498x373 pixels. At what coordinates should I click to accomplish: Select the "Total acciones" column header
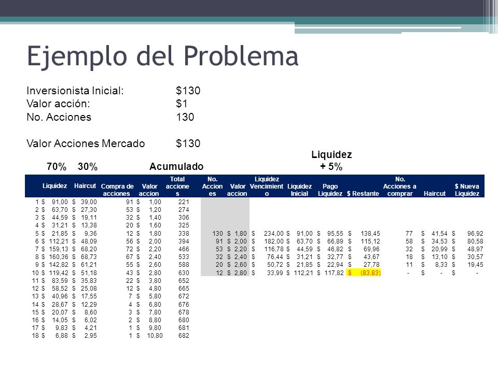(177, 186)
